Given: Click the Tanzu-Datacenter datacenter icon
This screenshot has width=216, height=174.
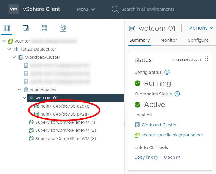Looking at the screenshot, I should (16, 49).
